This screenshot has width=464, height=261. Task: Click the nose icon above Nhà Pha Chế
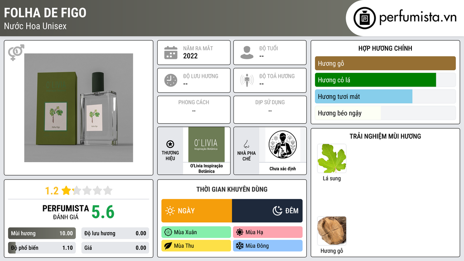tap(246, 144)
